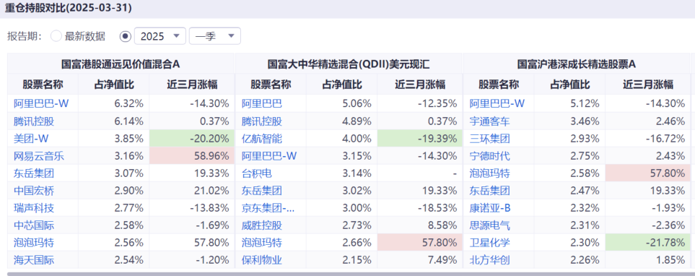Click 国富沪港深成长精选股票A fund header
Viewport: 695px width, 276px height.
[577, 64]
